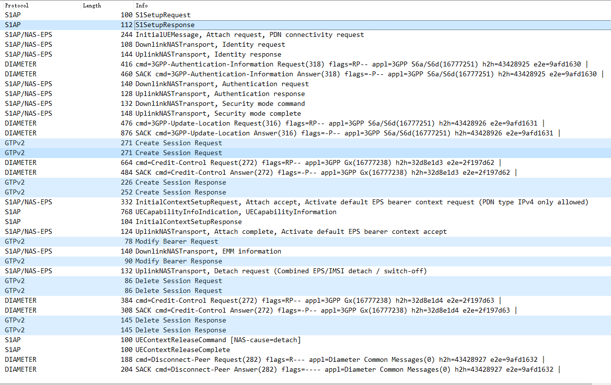Select the Attach complete UplinkNASTransport row

(305, 232)
